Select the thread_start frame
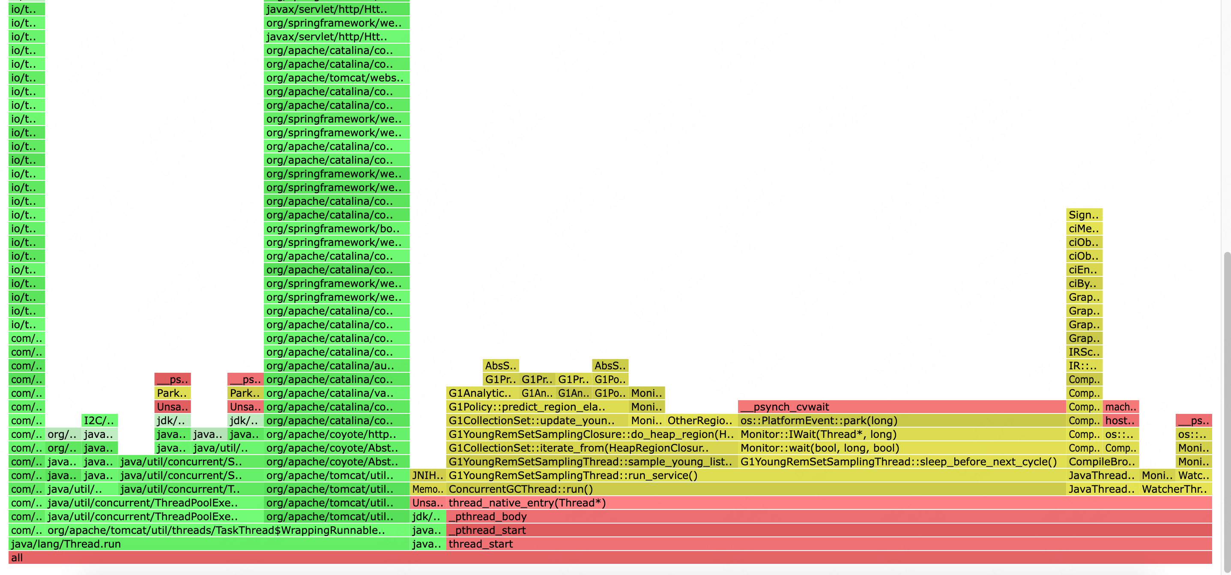 click(x=829, y=544)
